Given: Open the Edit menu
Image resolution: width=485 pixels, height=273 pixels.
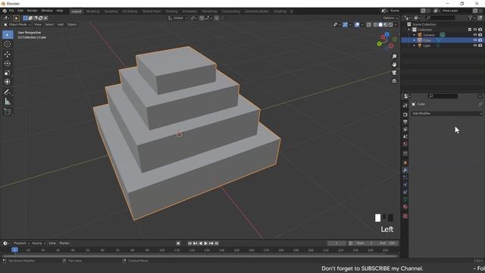Looking at the screenshot, I should 20,11.
